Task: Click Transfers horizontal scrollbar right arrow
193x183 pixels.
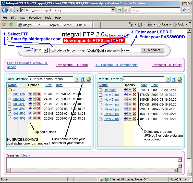Action: point(176,170)
